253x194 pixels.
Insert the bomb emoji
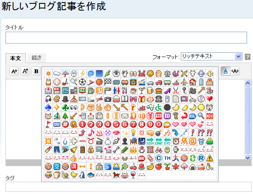[x=159, y=133]
